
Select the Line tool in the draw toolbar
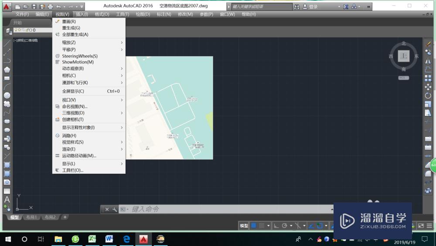point(7,44)
